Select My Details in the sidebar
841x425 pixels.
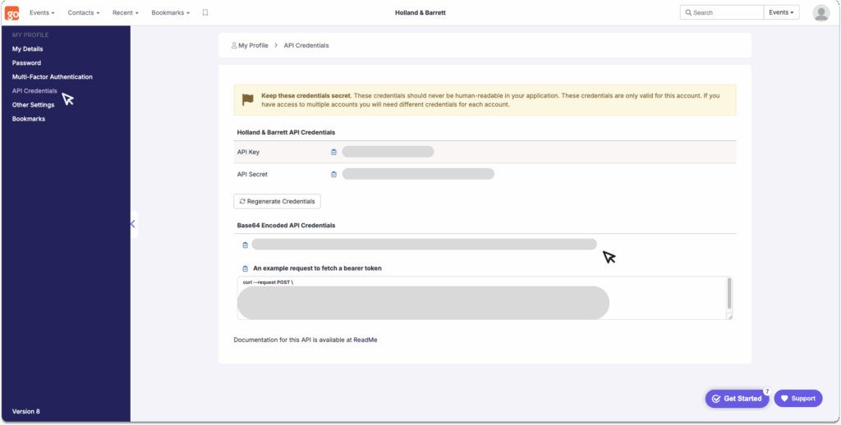click(27, 49)
